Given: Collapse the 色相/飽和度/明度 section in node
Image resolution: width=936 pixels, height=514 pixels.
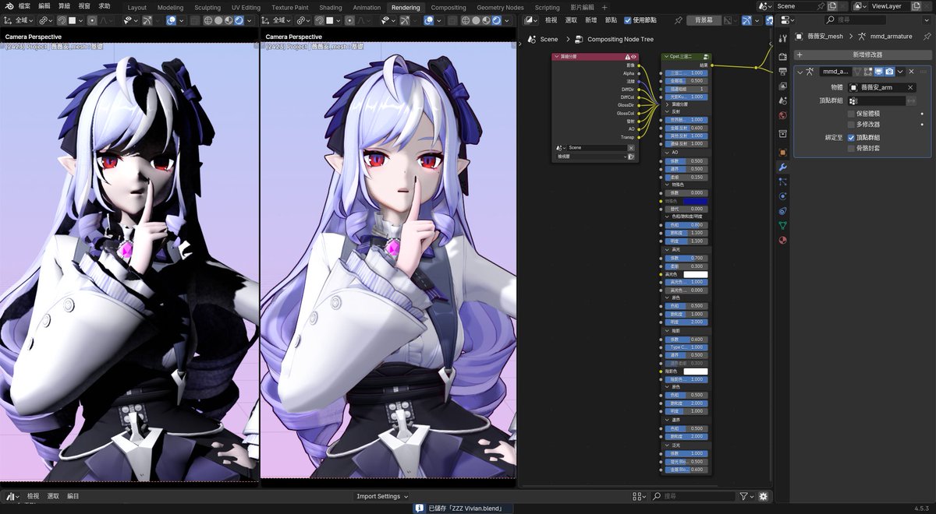Looking at the screenshot, I should [x=665, y=217].
